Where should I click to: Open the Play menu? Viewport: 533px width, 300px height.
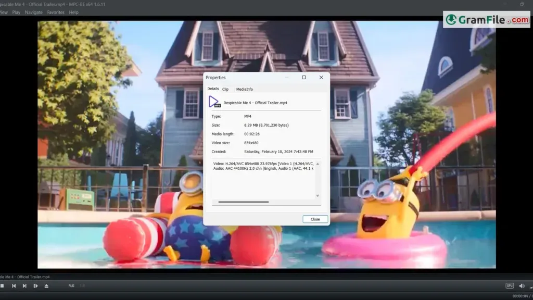tap(16, 12)
